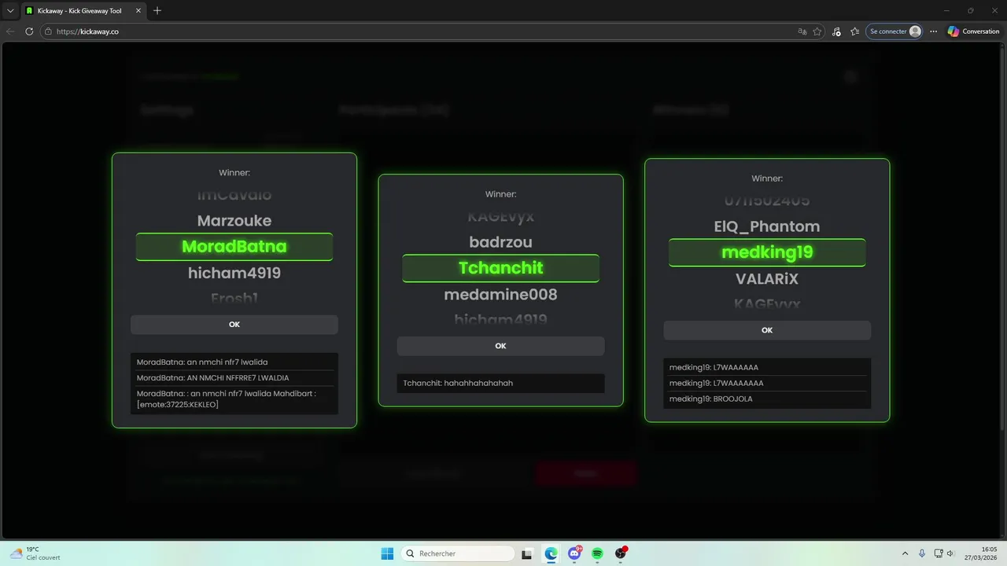This screenshot has height=566, width=1007.
Task: View site information lock icon
Action: (x=48, y=31)
